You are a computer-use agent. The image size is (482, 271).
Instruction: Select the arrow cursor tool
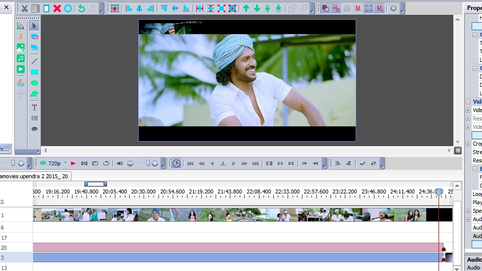[35, 26]
